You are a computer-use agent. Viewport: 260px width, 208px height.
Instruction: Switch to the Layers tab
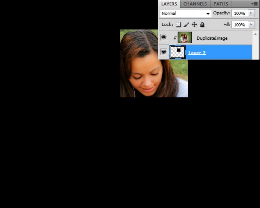pos(169,4)
